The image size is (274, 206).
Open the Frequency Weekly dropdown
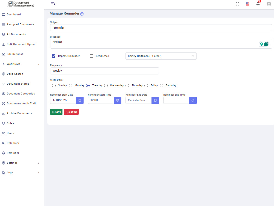pos(104,71)
